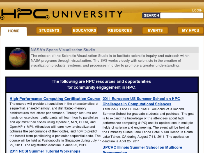Open High-Performance Computing Certification Course link
Screen dimensions: 204x153
coord(55,99)
